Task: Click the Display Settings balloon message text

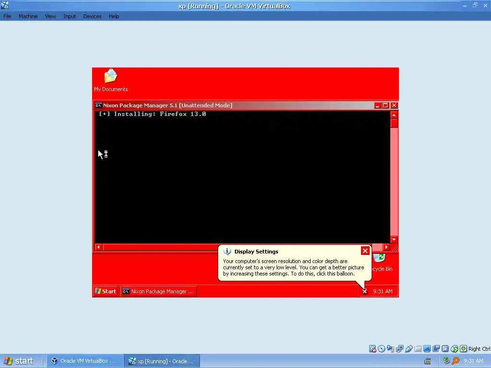Action: coord(293,267)
